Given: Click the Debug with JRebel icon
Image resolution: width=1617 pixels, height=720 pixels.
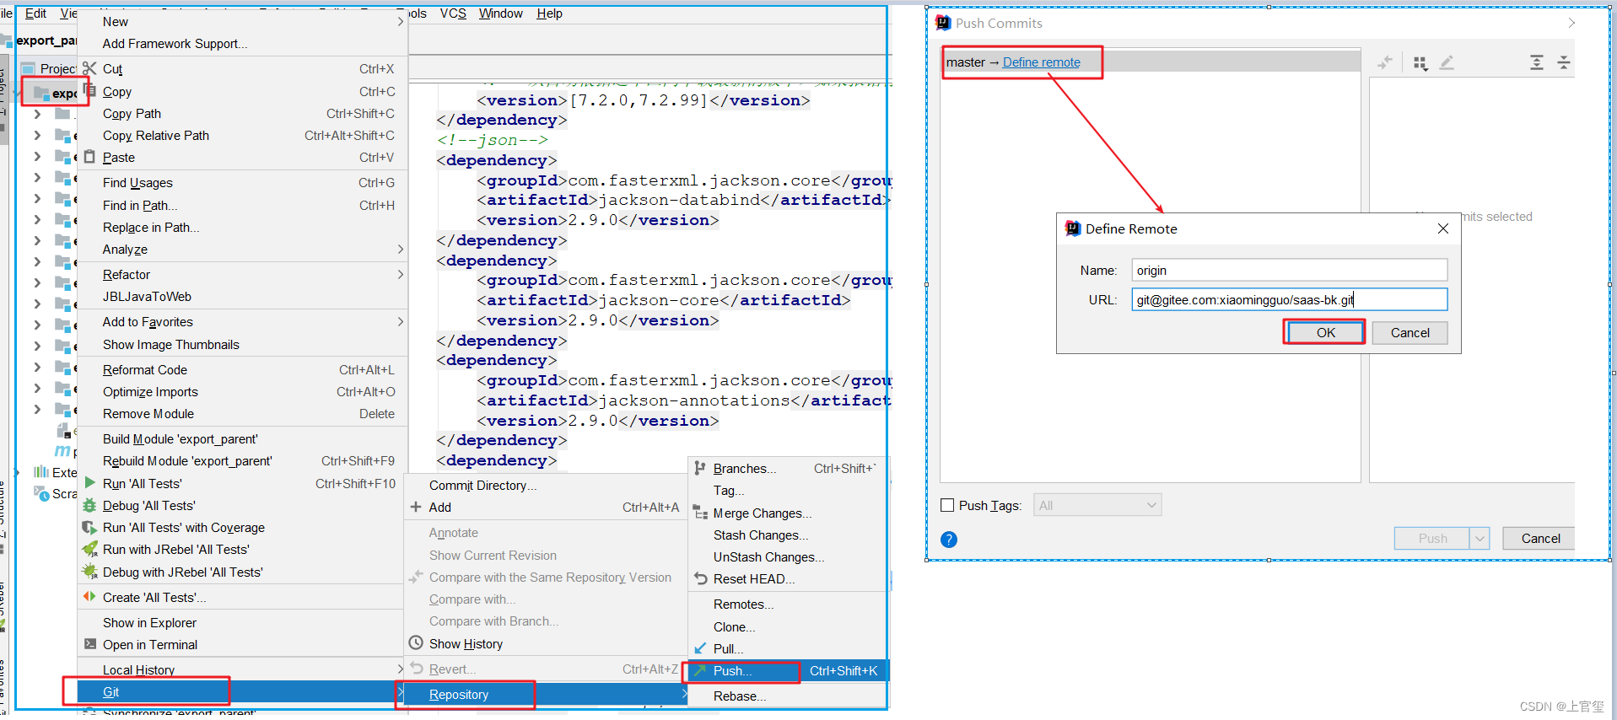Looking at the screenshot, I should point(89,572).
